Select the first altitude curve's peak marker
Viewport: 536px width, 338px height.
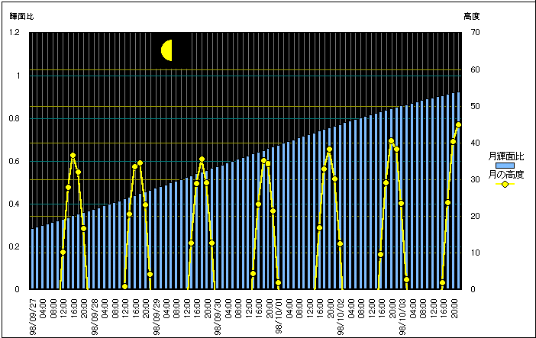point(73,156)
